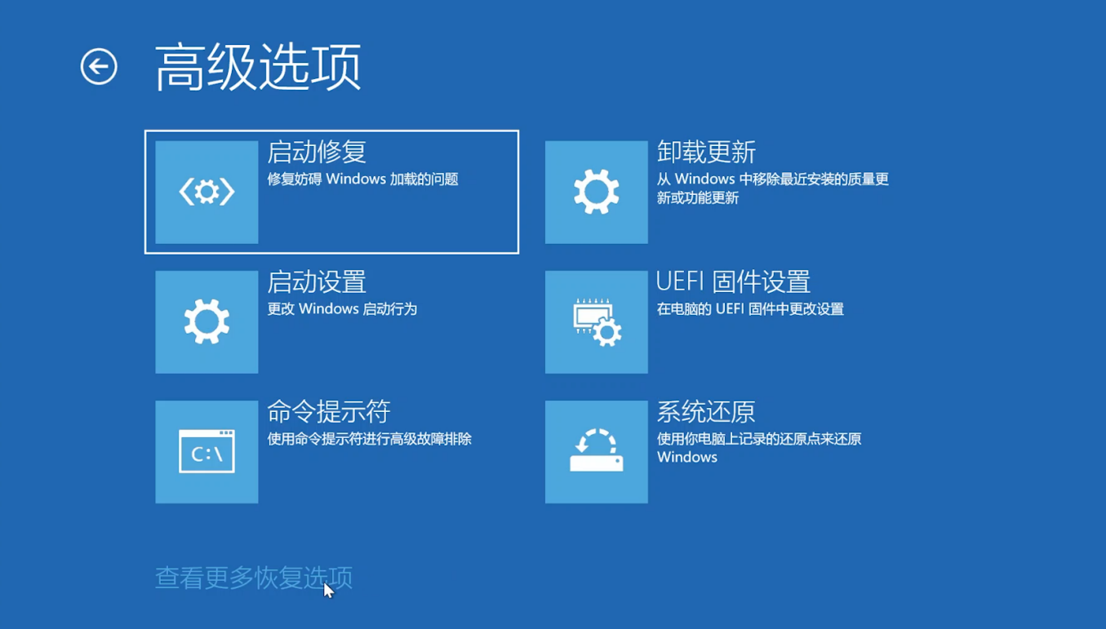Click description 从 Windows 中移除最近安装的质量更新或功能更新
This screenshot has width=1106, height=629.
tap(773, 188)
